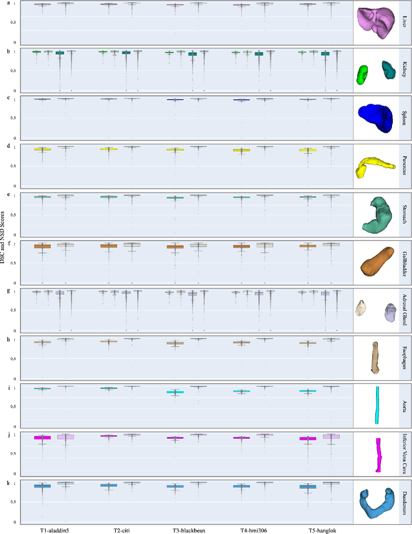Click the magenta vena cava box under T5-hanglok
The height and width of the screenshot is (534, 412).
(x=308, y=439)
